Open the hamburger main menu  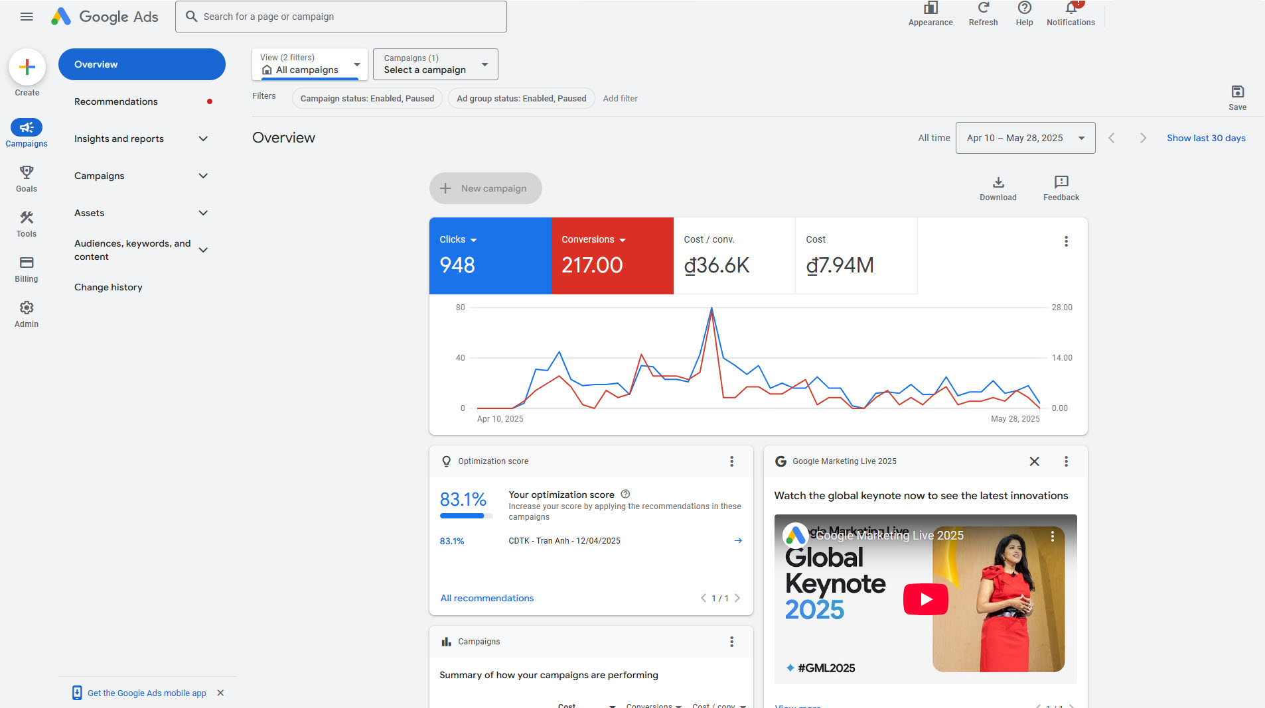point(27,17)
